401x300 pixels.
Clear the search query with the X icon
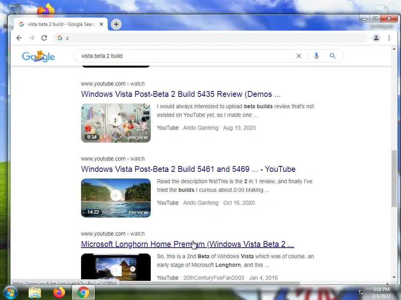click(299, 56)
